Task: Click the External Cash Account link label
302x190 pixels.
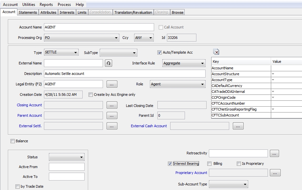Action: [x=149, y=126]
